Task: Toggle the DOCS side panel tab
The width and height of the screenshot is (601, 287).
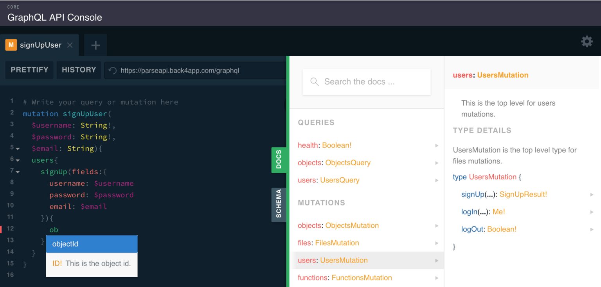Action: (279, 159)
